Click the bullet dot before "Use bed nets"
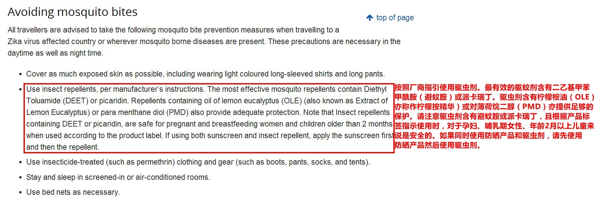Image resolution: width=594 pixels, height=206 pixels. point(21,192)
